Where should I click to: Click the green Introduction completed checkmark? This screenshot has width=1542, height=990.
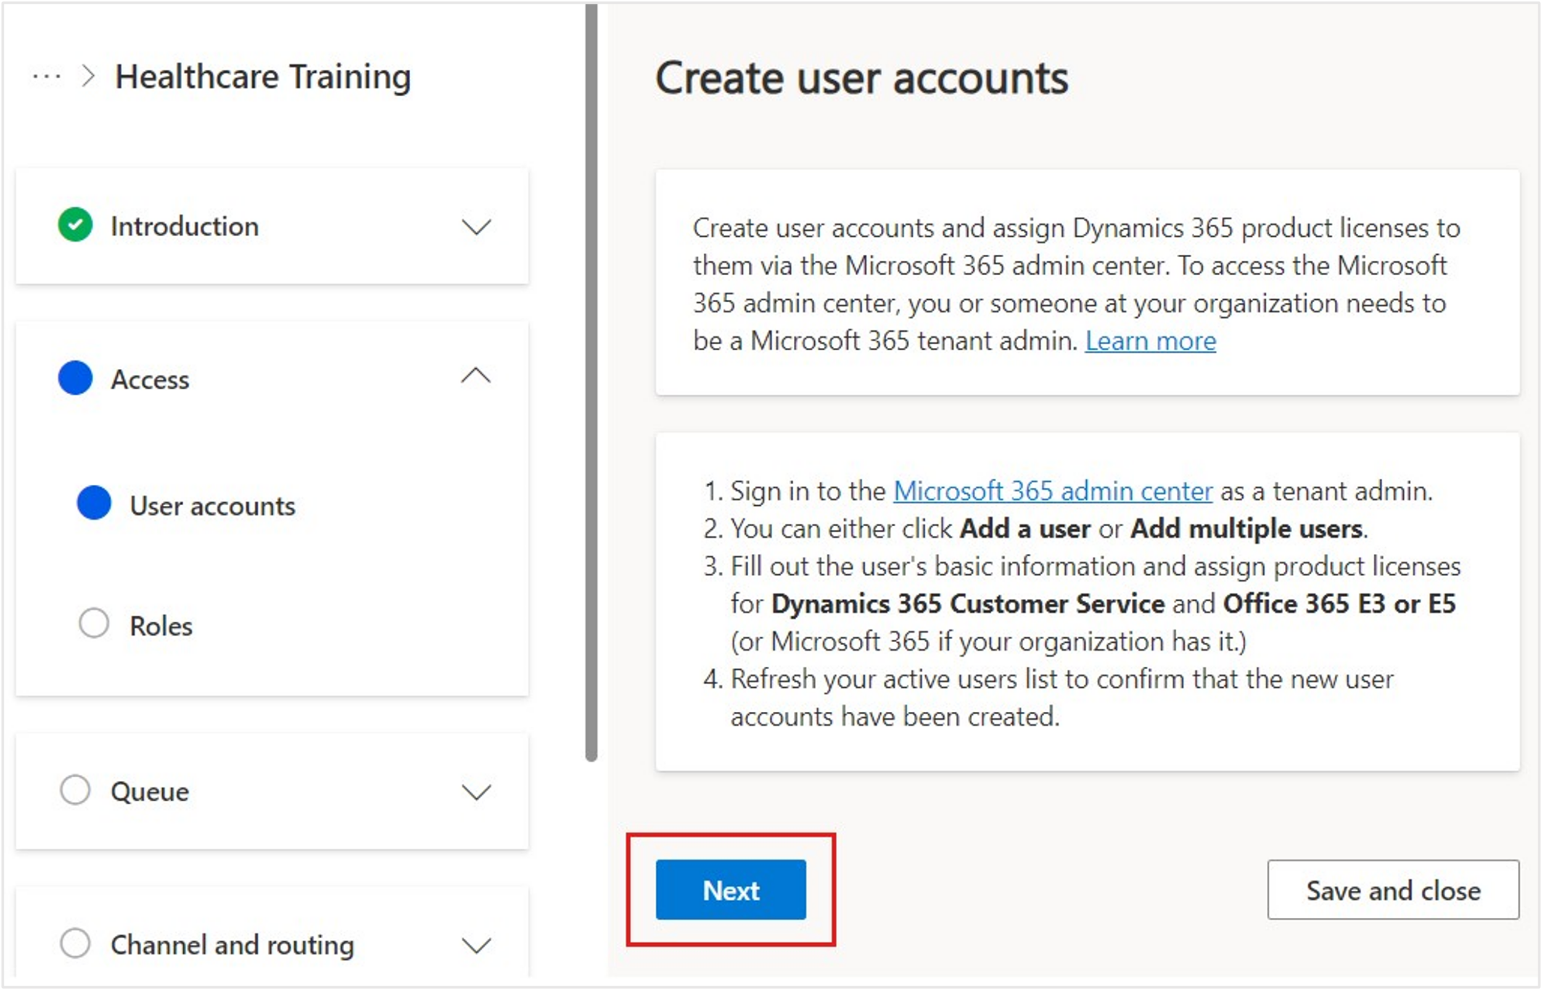(75, 225)
